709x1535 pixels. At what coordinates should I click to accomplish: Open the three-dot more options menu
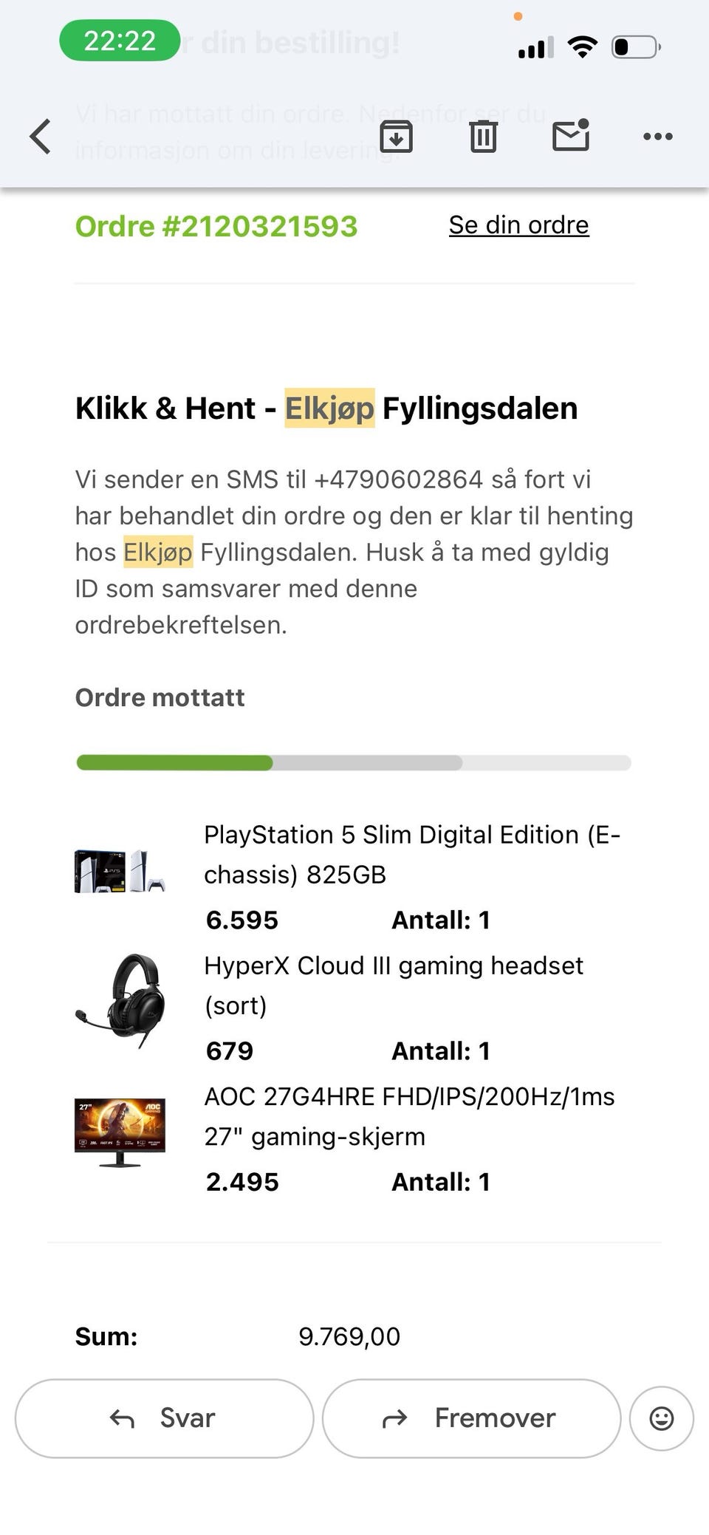click(657, 137)
